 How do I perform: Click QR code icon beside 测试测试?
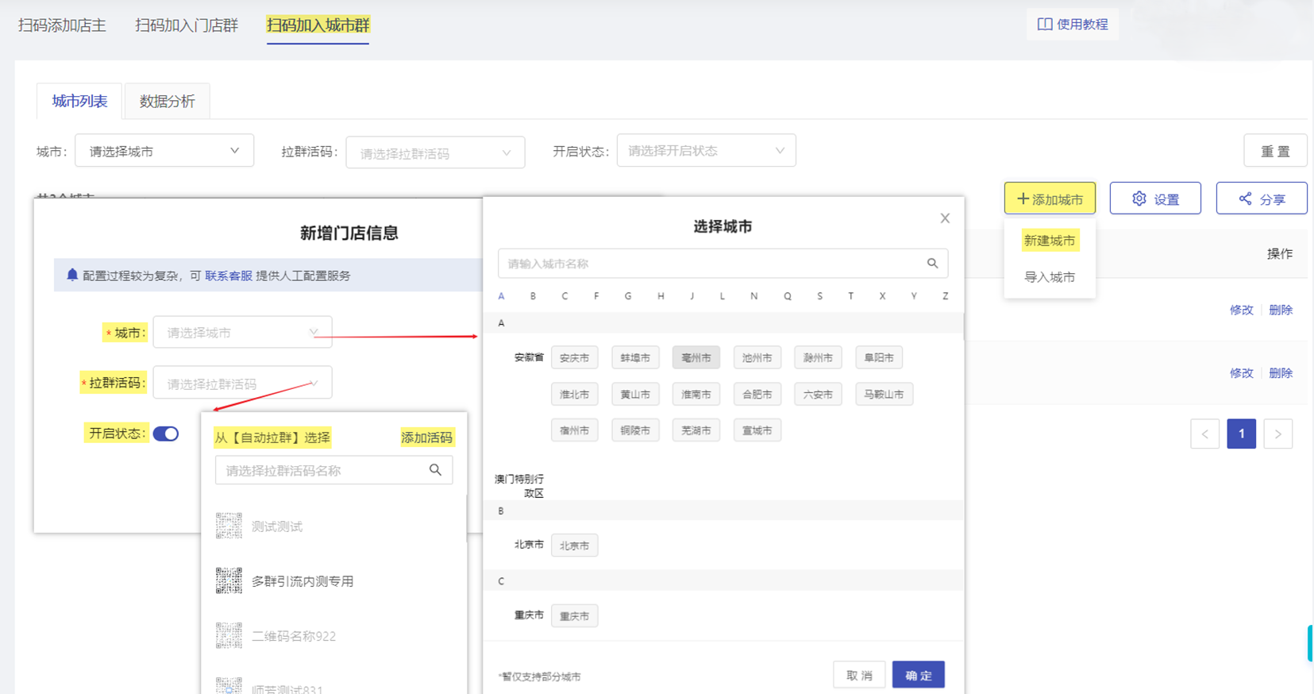point(229,526)
